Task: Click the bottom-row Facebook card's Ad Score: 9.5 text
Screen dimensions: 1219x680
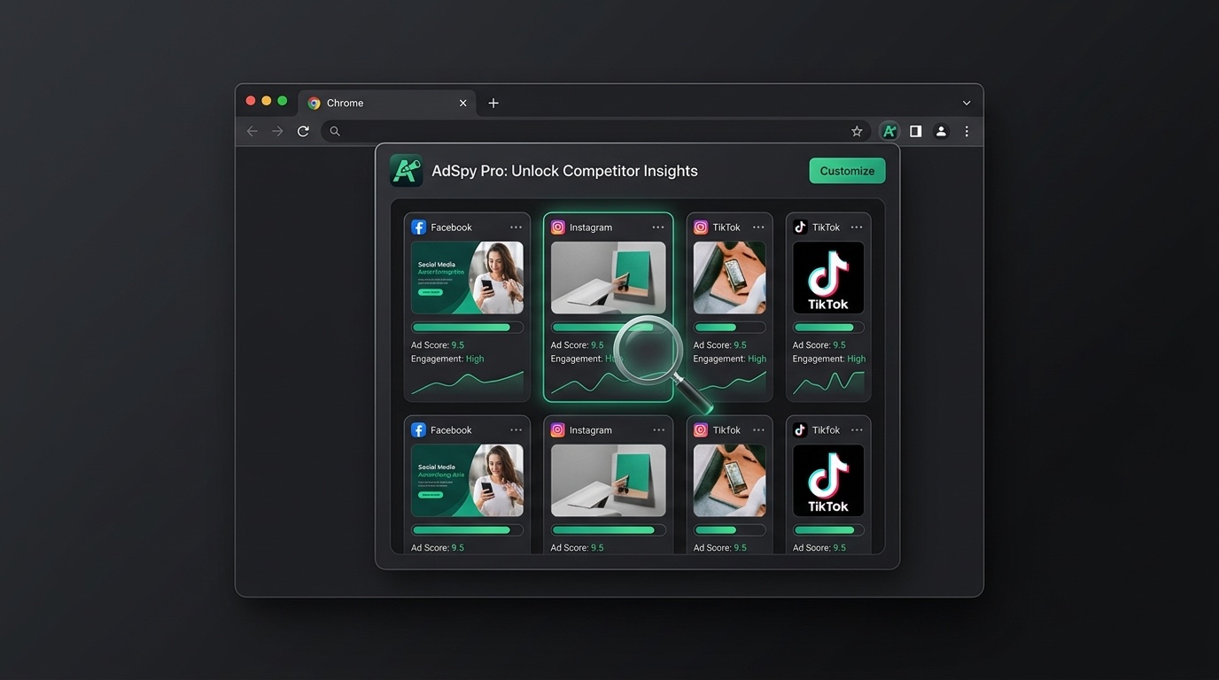Action: coord(438,548)
